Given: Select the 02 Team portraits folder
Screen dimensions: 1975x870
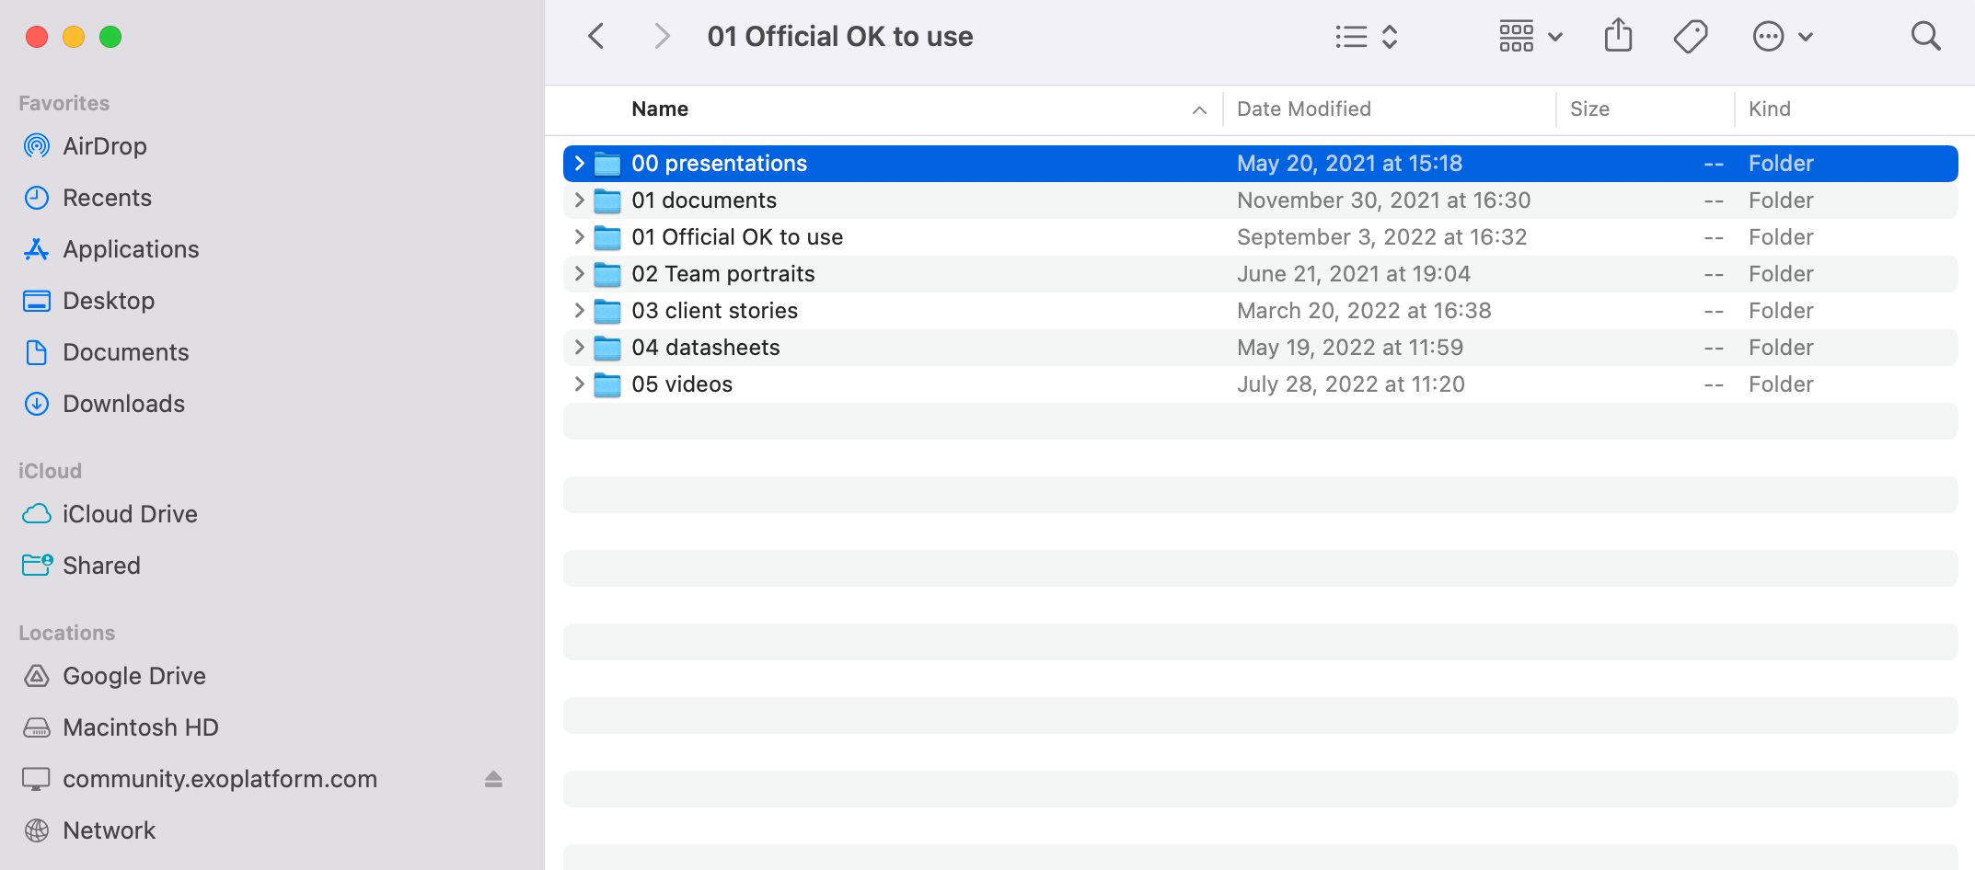Looking at the screenshot, I should 722,274.
